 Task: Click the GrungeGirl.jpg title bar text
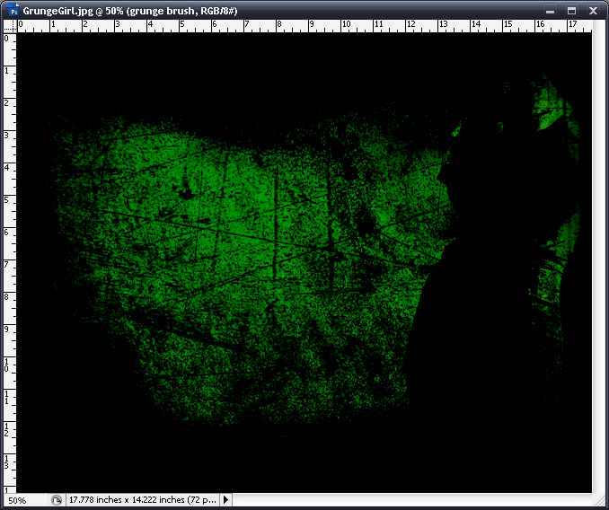pos(130,11)
